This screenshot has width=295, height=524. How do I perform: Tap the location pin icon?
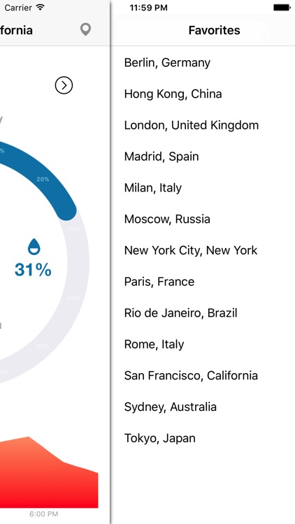pos(85,29)
